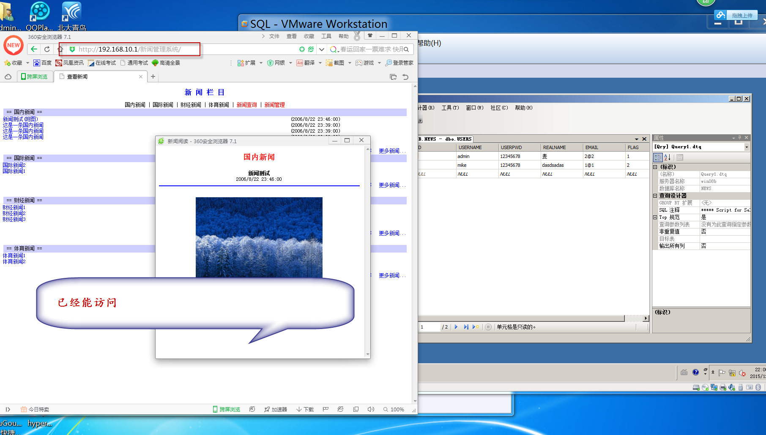Image resolution: width=766 pixels, height=435 pixels.
Task: Open the browser 查看 menu
Action: (x=292, y=36)
